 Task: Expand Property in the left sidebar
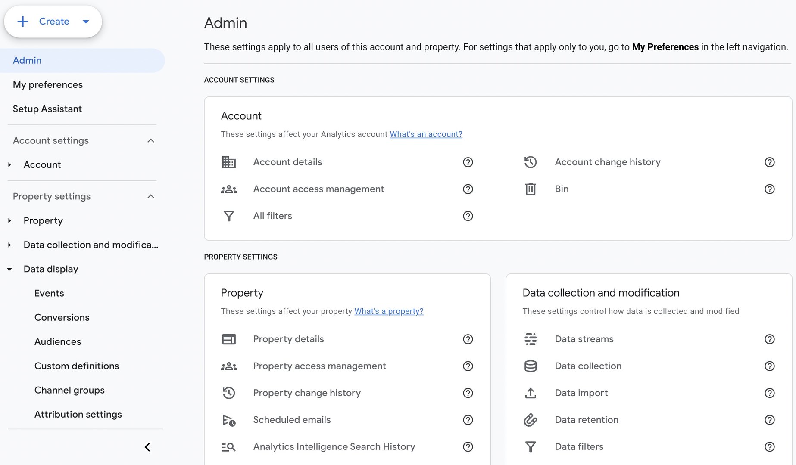(9, 220)
